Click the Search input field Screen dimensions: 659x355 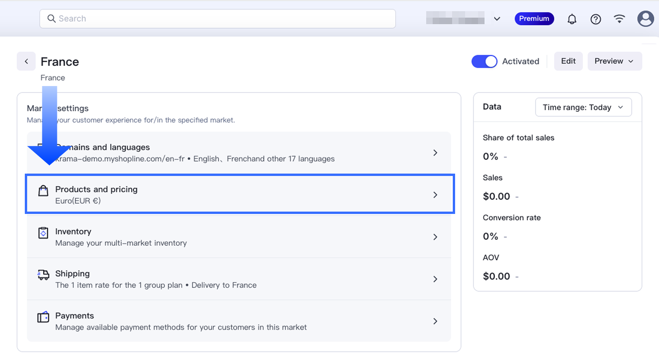[217, 19]
